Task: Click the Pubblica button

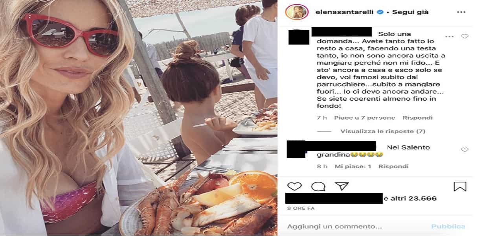Action: tap(448, 227)
